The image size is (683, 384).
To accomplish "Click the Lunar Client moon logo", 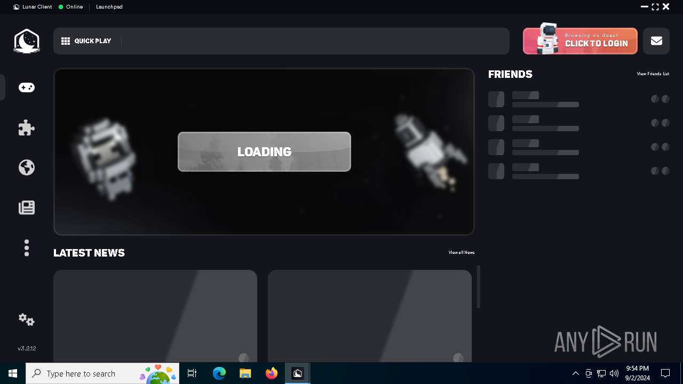I will (27, 41).
